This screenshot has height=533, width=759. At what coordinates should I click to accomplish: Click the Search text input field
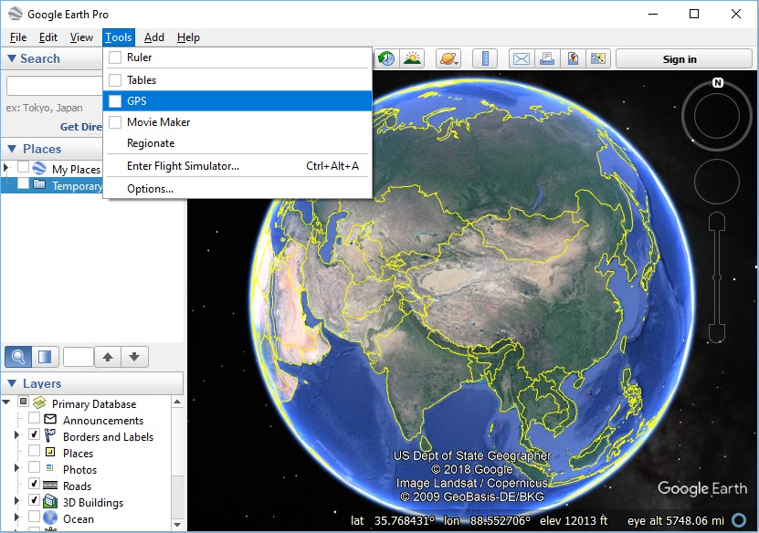[x=54, y=86]
